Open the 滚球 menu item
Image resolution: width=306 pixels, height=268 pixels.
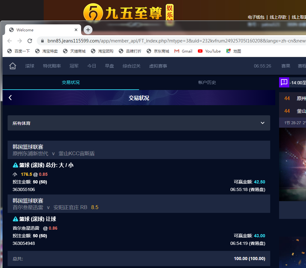pos(30,66)
